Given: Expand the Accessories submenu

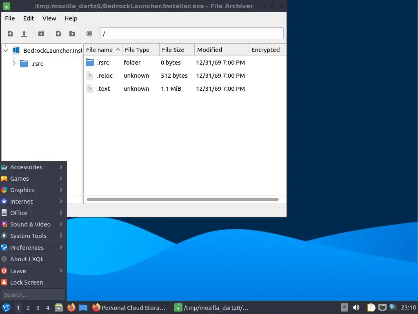Looking at the screenshot, I should 61,167.
